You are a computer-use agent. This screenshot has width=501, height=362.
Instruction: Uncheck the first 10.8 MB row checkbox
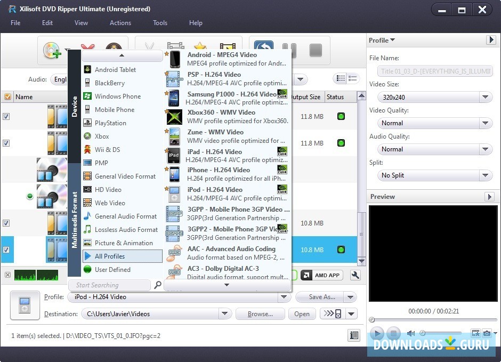click(x=6, y=223)
